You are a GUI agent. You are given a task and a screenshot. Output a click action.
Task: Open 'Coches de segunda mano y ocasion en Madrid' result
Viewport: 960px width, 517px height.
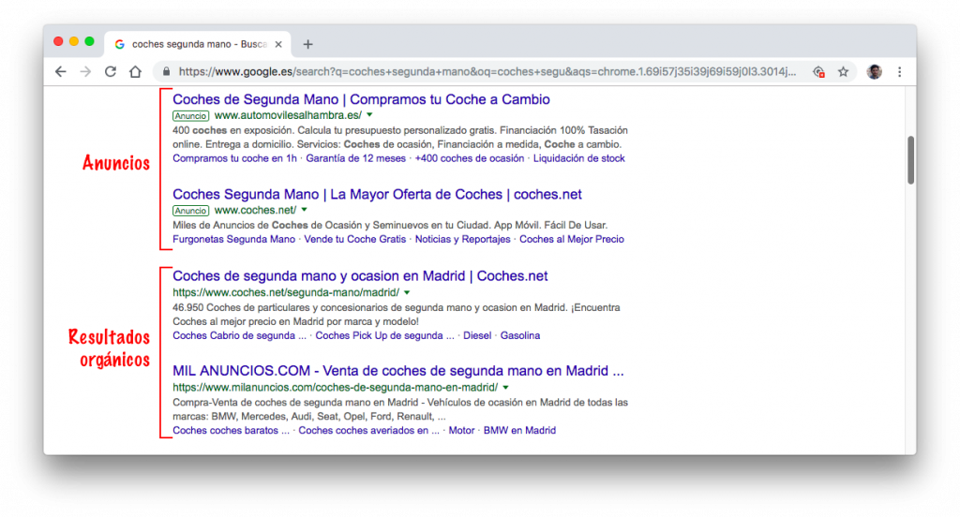pos(360,276)
